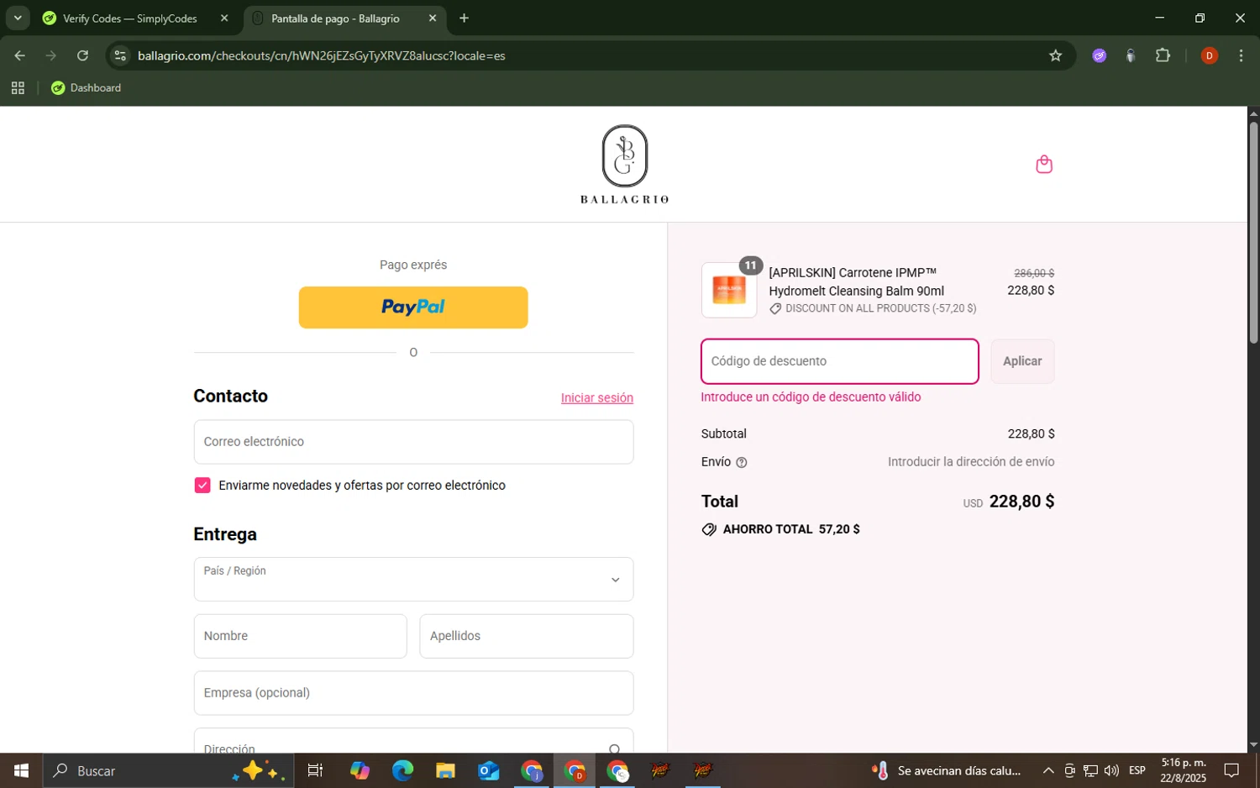Click the product thumbnail image

tap(729, 290)
